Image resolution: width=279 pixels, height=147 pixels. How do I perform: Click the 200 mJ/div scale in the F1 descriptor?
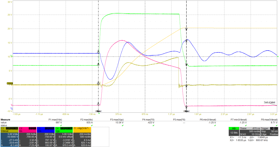pyautogui.click(x=85, y=134)
